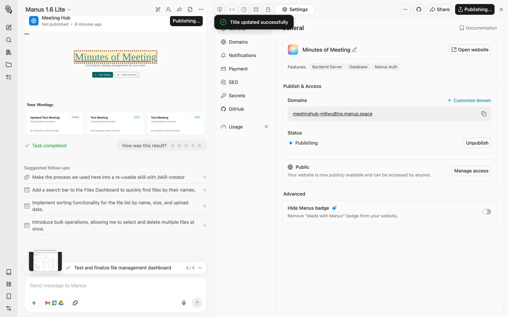This screenshot has width=508, height=317.
Task: Open the three-dots more menu beside GitHub
Action: point(405,10)
